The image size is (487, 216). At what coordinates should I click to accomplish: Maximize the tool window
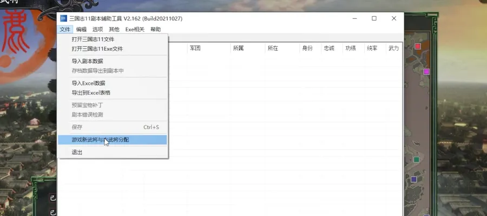point(374,18)
